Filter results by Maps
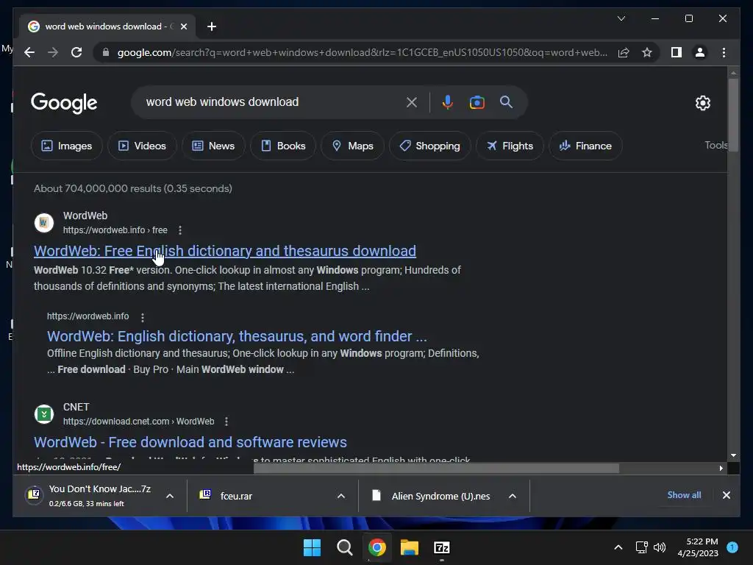 click(352, 146)
